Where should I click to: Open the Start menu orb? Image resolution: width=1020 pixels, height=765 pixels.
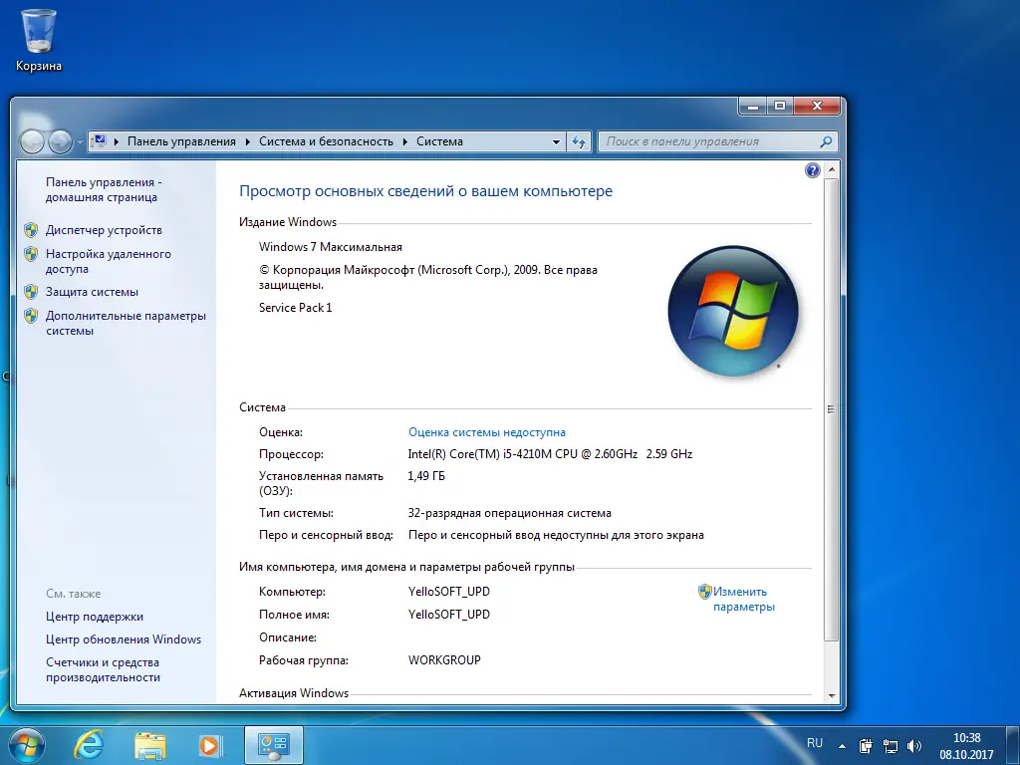pyautogui.click(x=27, y=745)
